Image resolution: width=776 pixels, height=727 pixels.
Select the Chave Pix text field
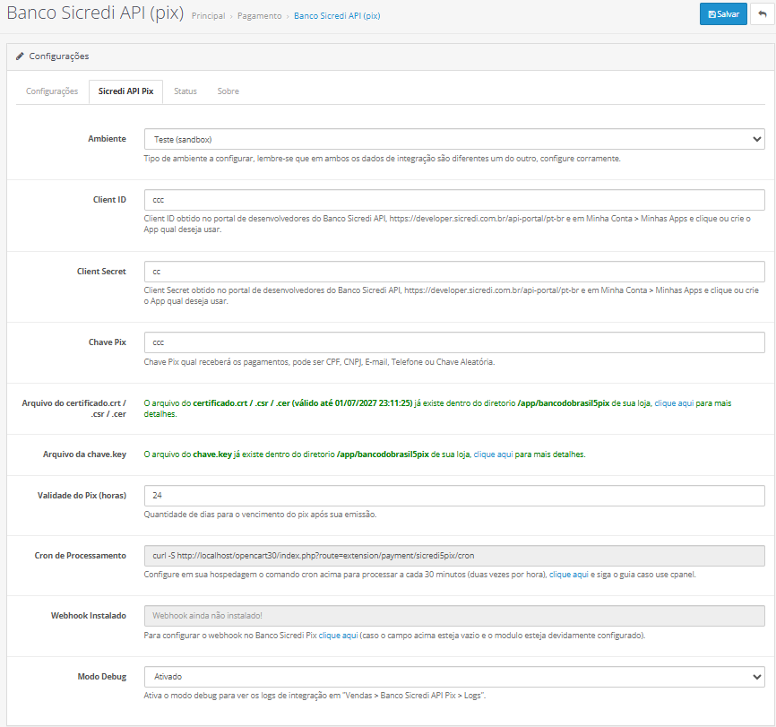coord(453,342)
